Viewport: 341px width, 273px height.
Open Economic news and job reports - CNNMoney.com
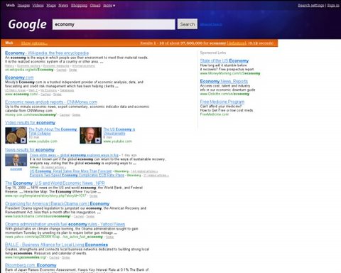(51, 102)
